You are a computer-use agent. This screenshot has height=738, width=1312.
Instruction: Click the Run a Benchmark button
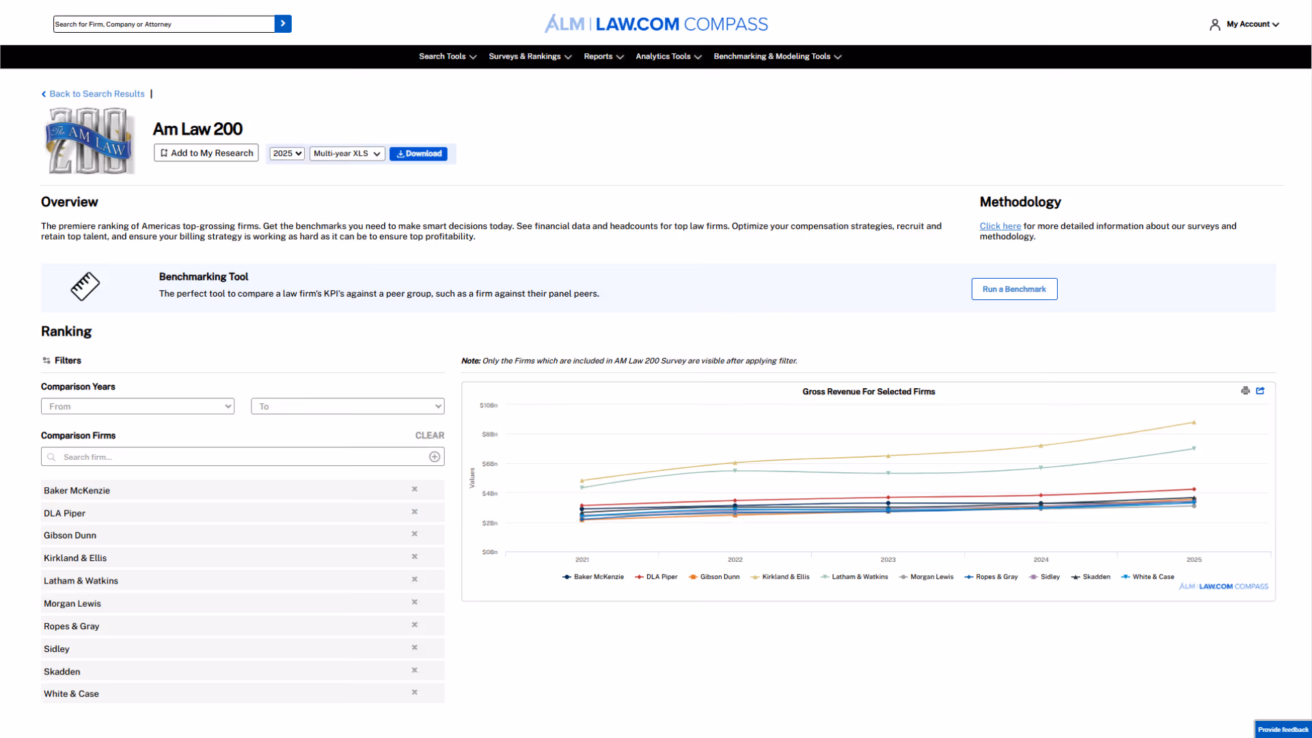pos(1013,288)
